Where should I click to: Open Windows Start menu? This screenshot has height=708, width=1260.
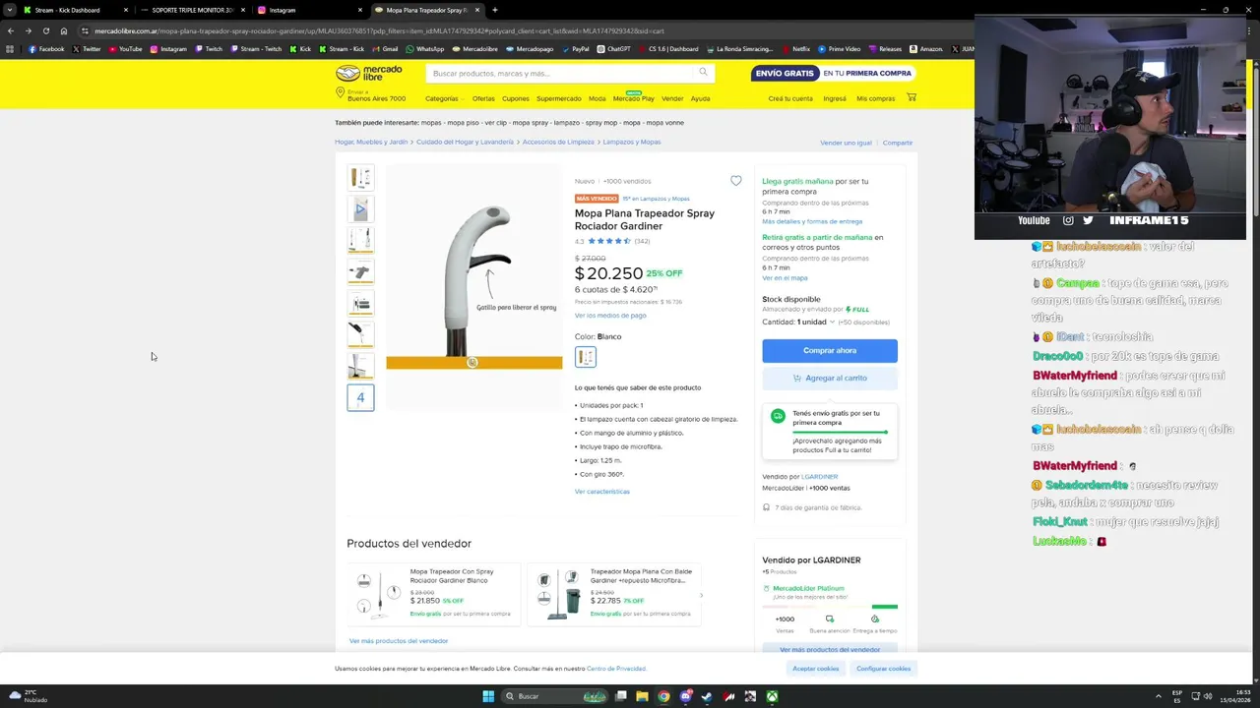click(x=488, y=696)
